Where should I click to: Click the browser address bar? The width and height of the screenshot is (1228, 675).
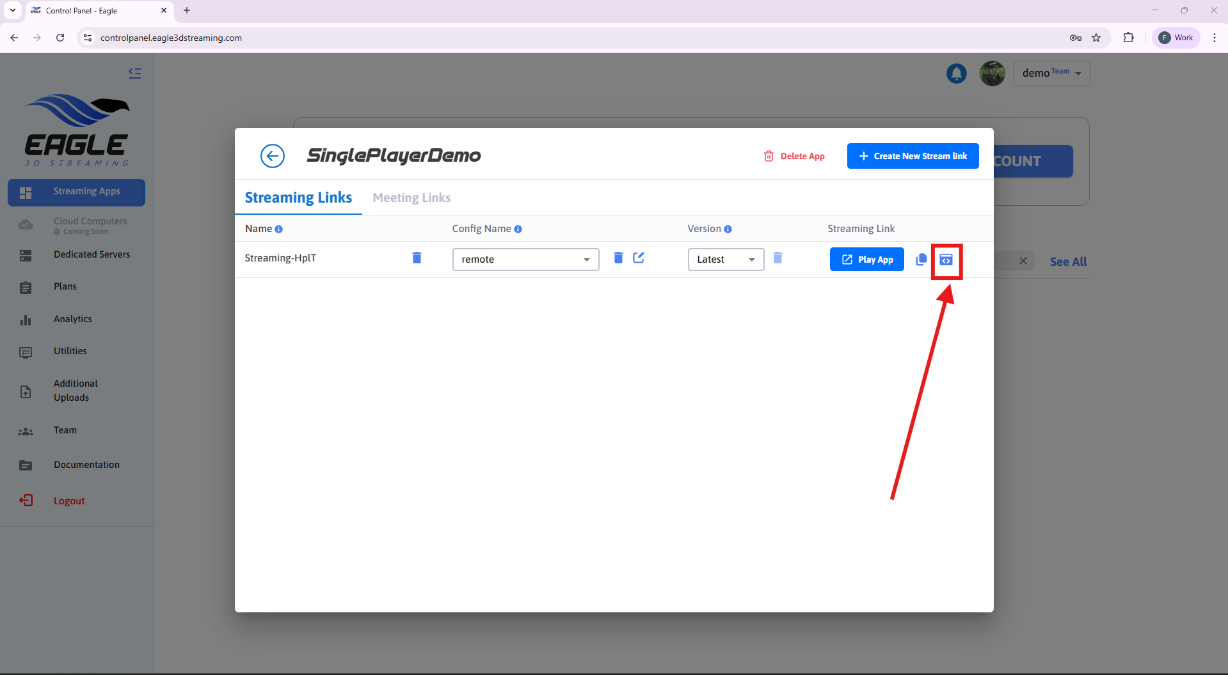576,38
